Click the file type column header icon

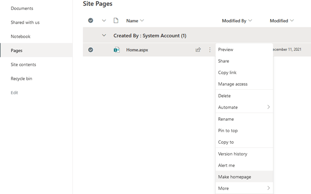point(116,20)
